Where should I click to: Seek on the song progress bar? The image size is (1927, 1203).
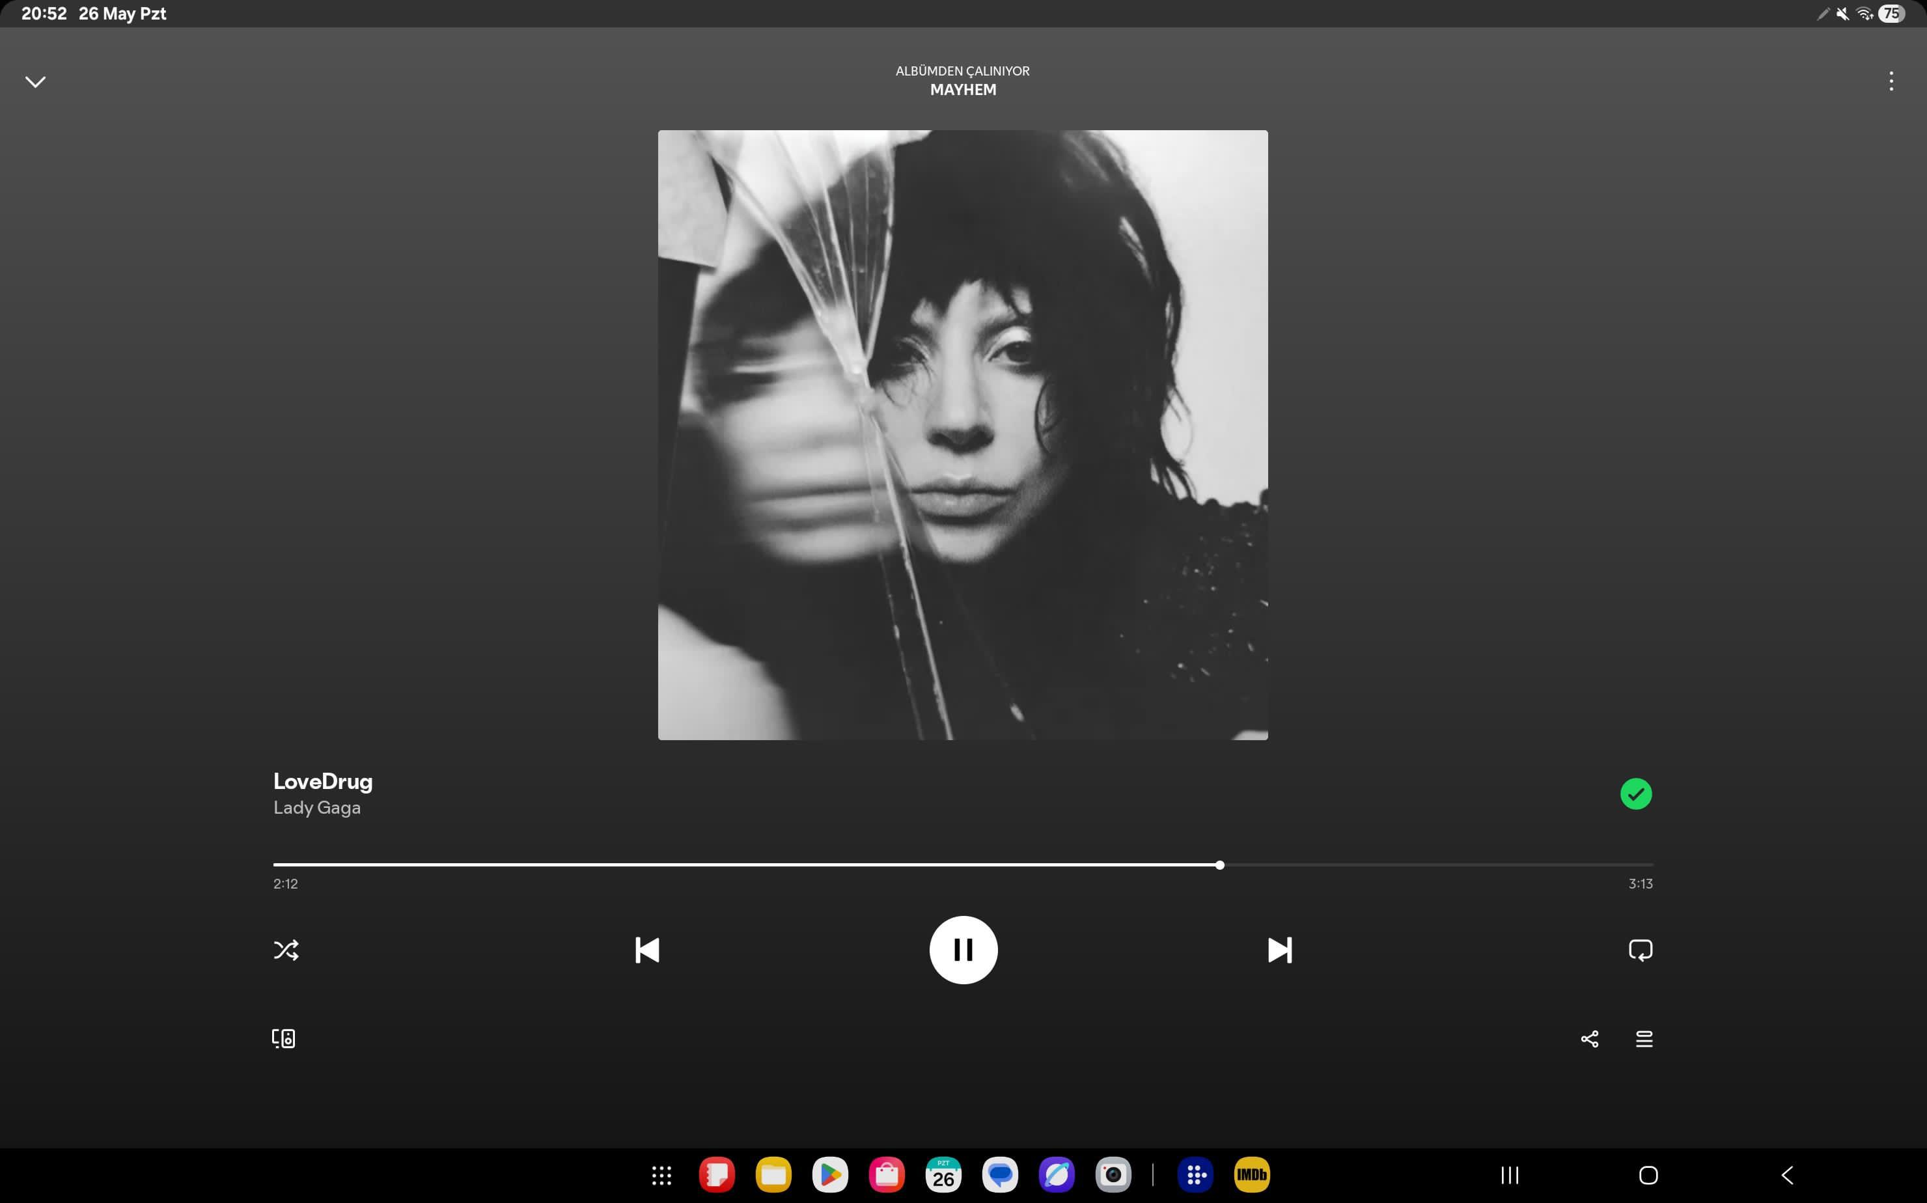[x=963, y=865]
